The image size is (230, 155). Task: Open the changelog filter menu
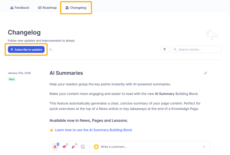(164, 50)
